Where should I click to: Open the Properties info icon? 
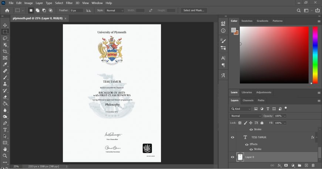tap(223, 31)
